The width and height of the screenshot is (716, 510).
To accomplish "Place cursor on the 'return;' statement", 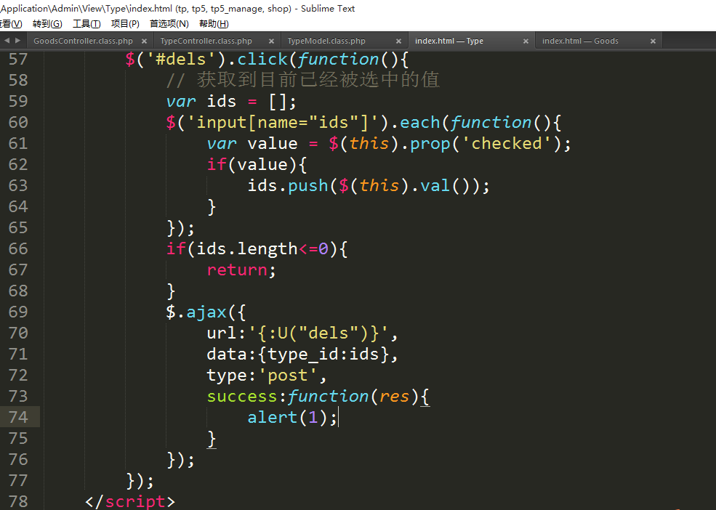I will click(241, 270).
